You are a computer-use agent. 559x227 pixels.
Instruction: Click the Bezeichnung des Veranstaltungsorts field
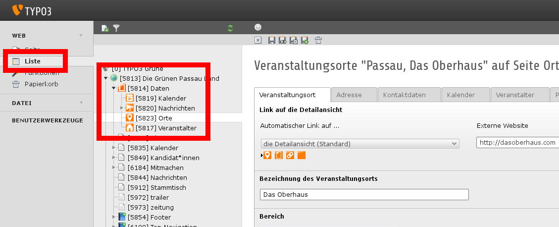[364, 194]
